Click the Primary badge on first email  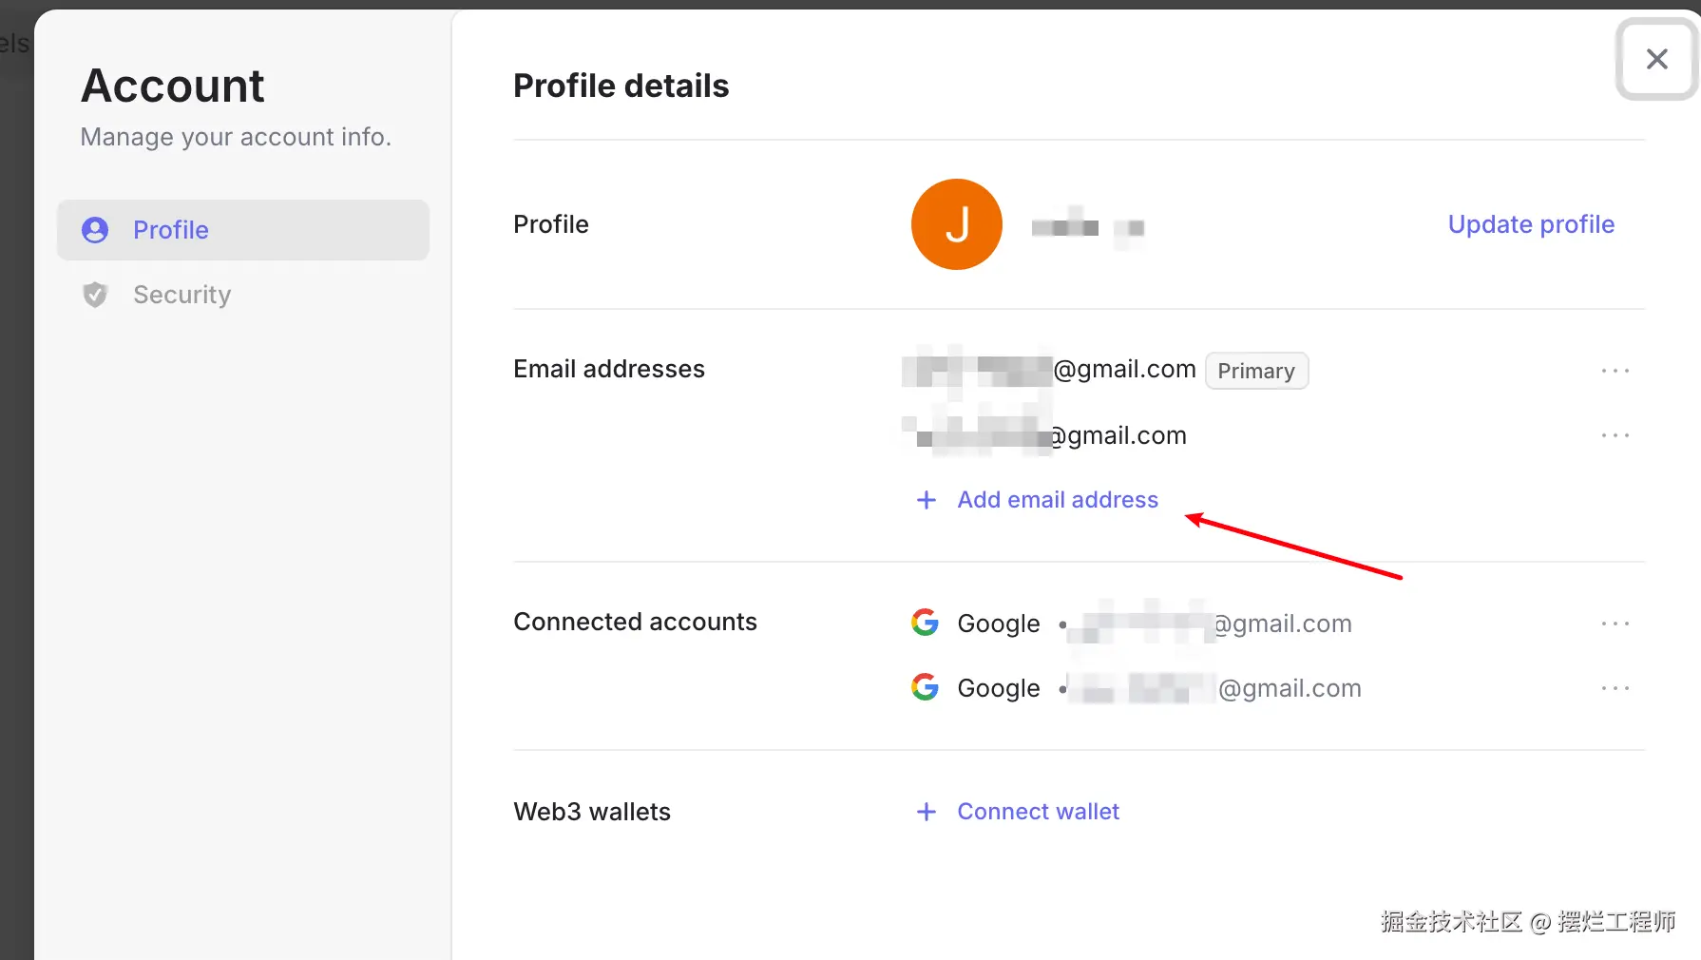pos(1255,371)
